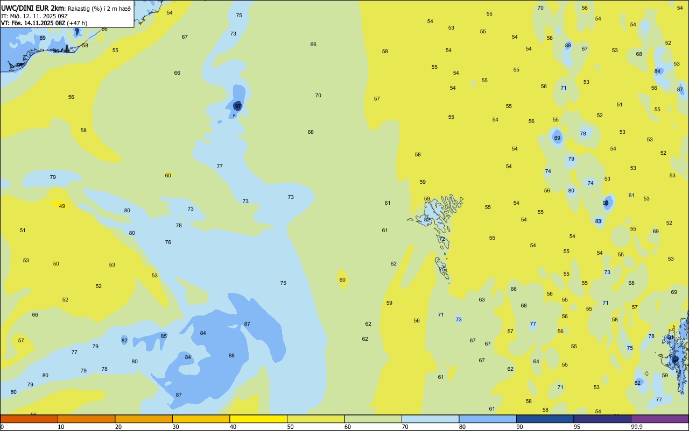
Task: Choose the amber 30–40 legend segment
Action: tap(201, 419)
